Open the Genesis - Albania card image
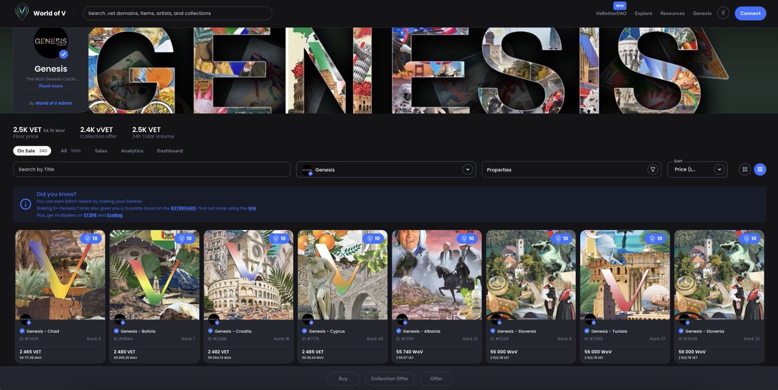Viewport: 778px width, 390px height. (x=437, y=275)
